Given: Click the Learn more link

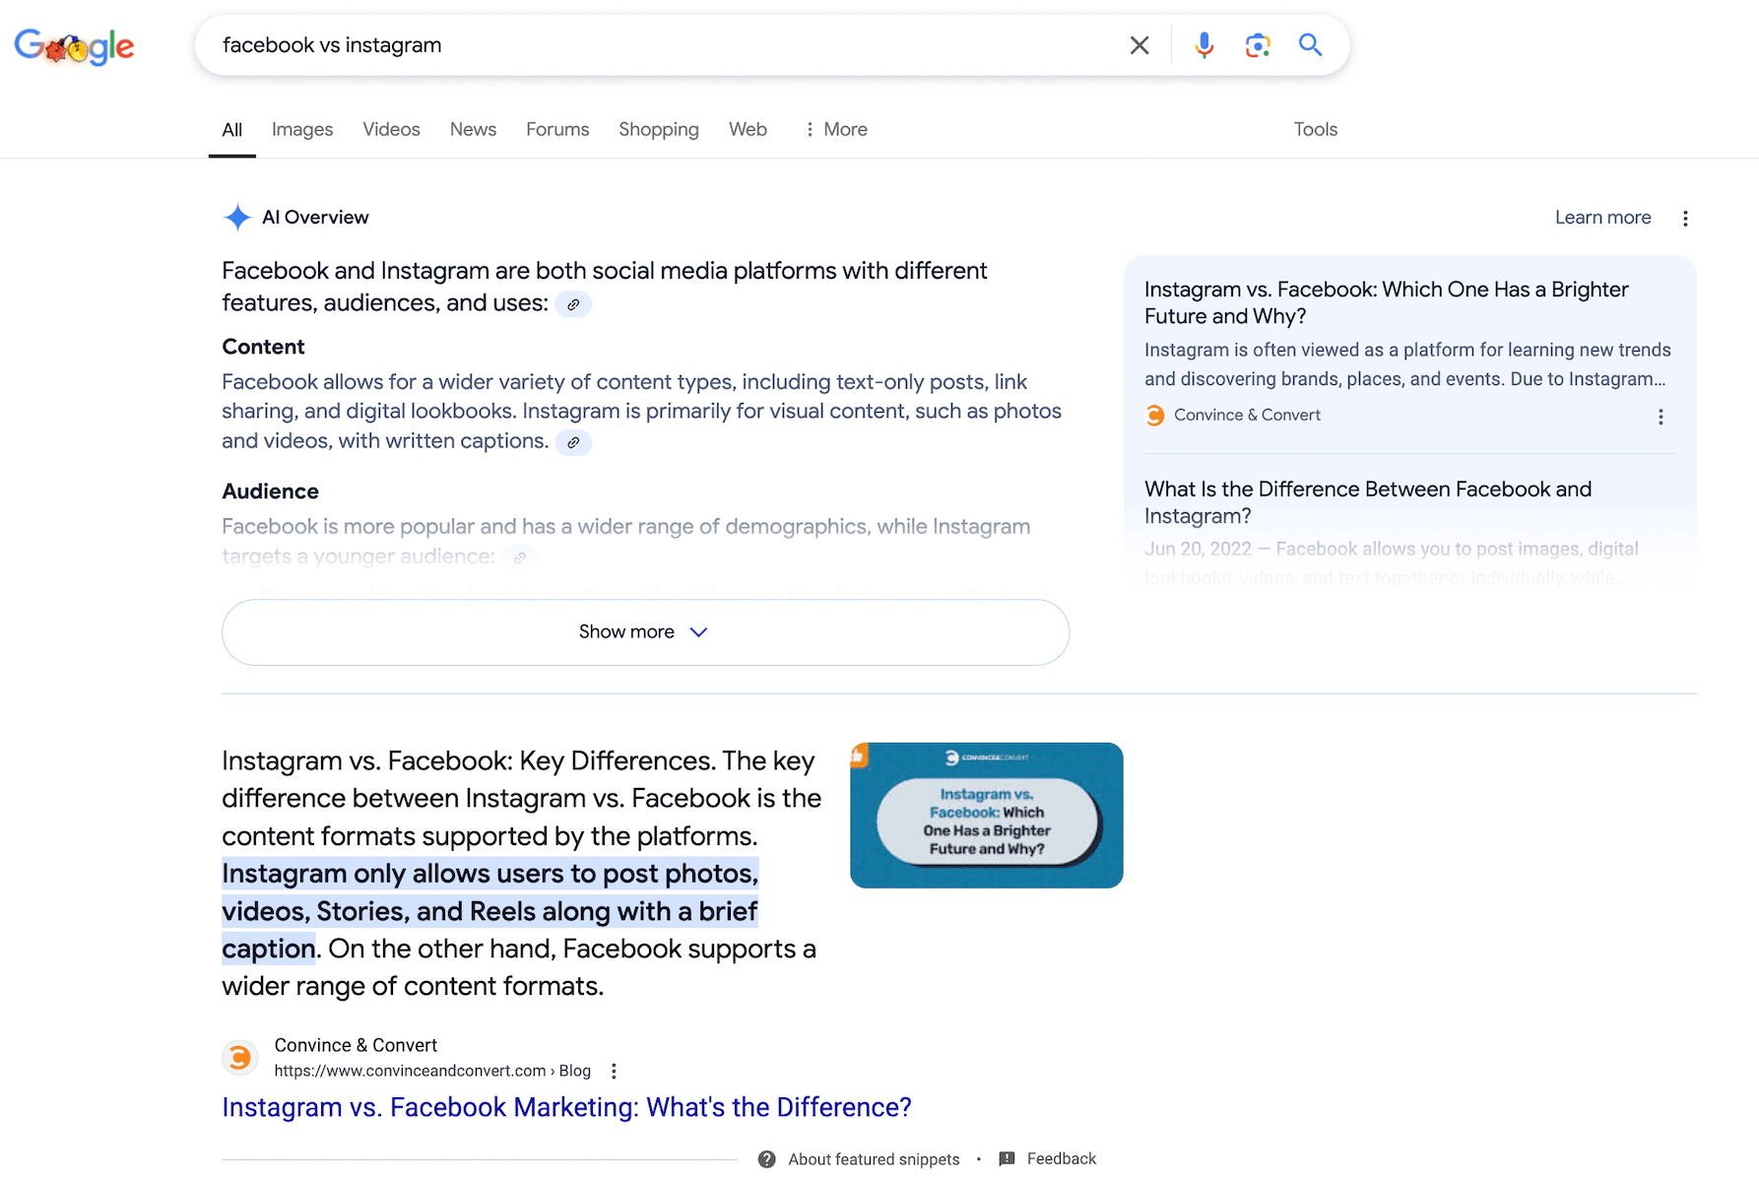Looking at the screenshot, I should click(1602, 217).
